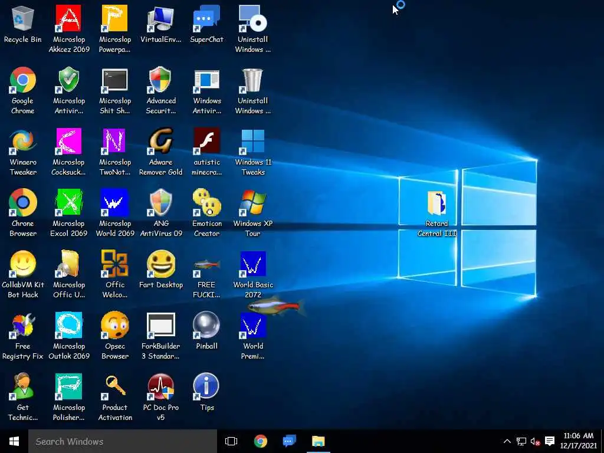604x453 pixels.
Task: Click the muted volume tray icon
Action: (535, 441)
